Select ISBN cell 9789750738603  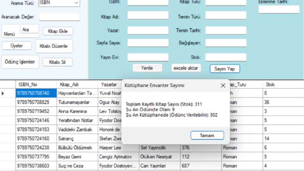click(x=36, y=166)
